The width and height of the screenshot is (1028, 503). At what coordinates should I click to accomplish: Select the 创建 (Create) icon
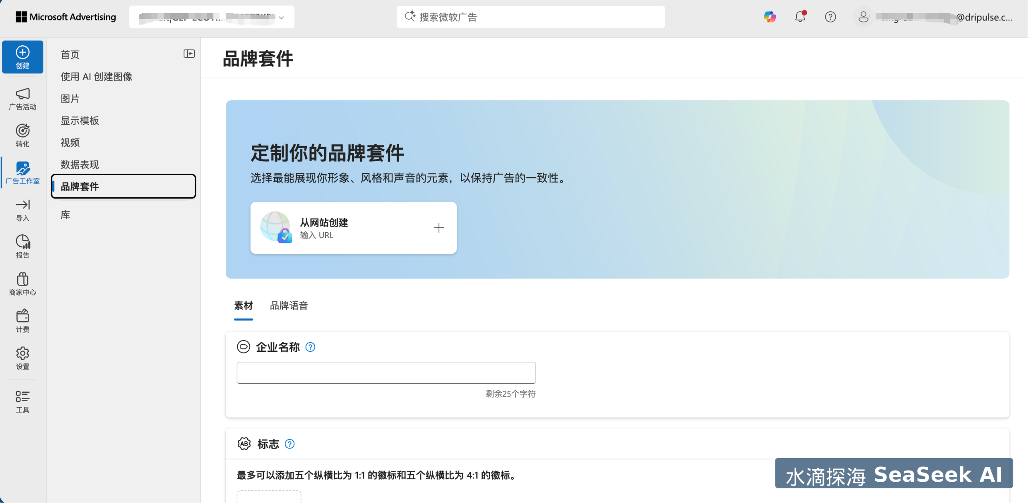point(22,57)
